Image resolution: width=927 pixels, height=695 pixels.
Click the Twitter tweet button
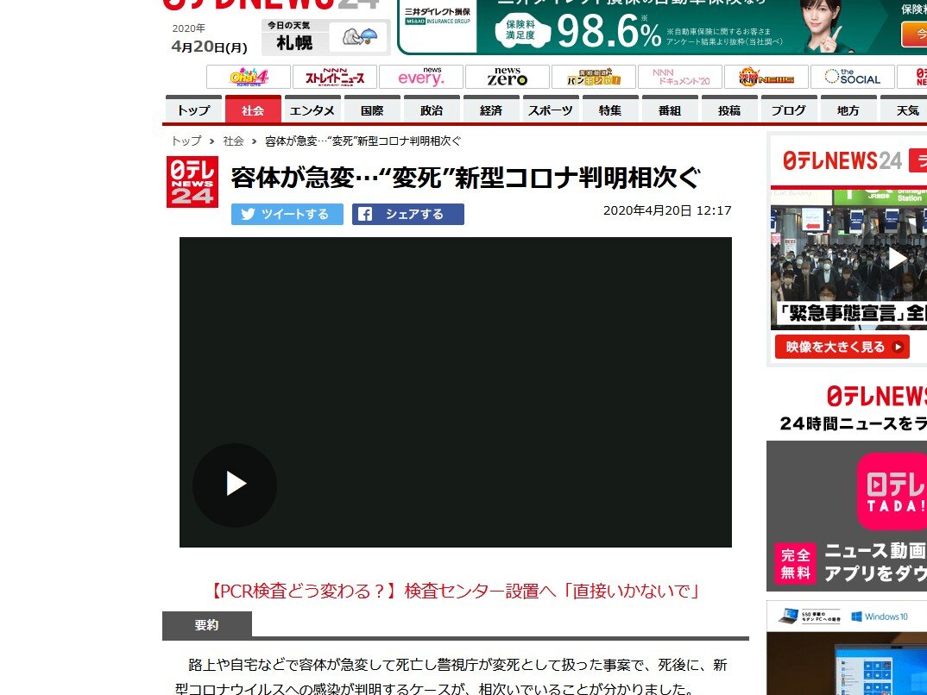(287, 215)
